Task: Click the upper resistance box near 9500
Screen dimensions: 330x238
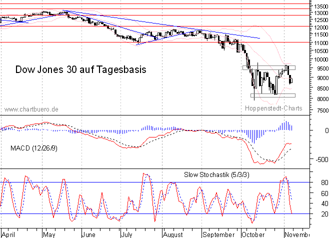Action: (269, 68)
